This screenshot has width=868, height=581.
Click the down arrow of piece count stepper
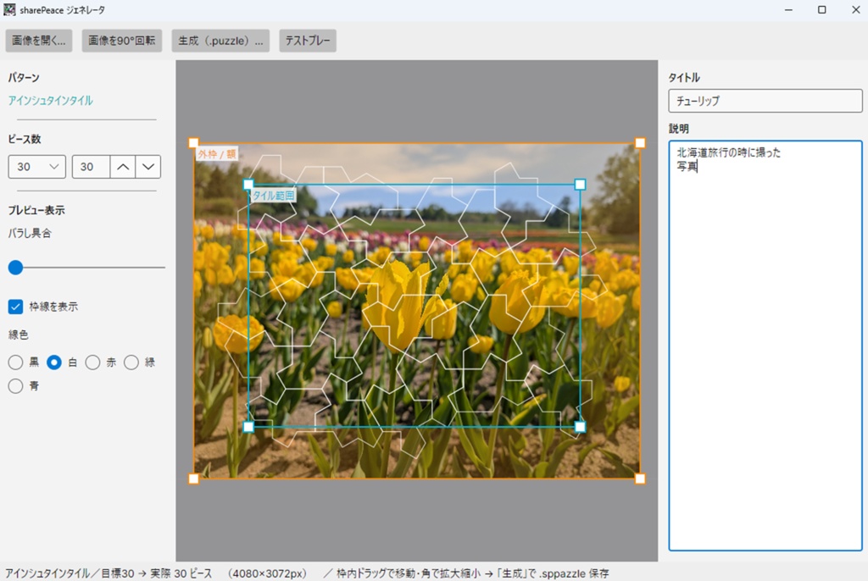coord(148,167)
